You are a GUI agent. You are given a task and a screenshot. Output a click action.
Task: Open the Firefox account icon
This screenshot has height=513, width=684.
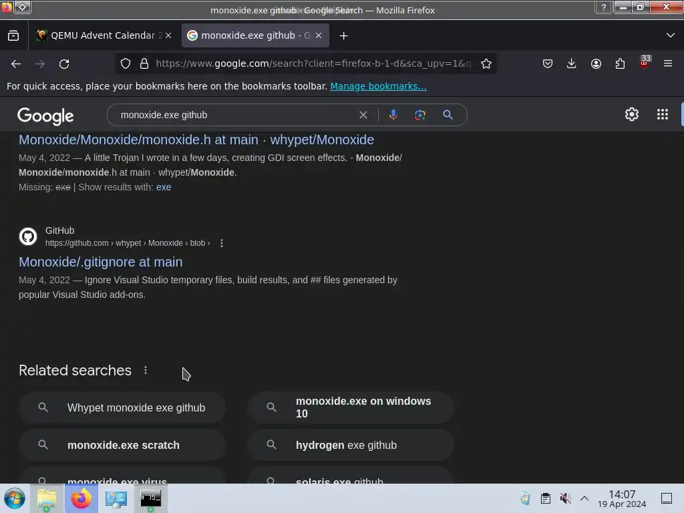tap(596, 63)
